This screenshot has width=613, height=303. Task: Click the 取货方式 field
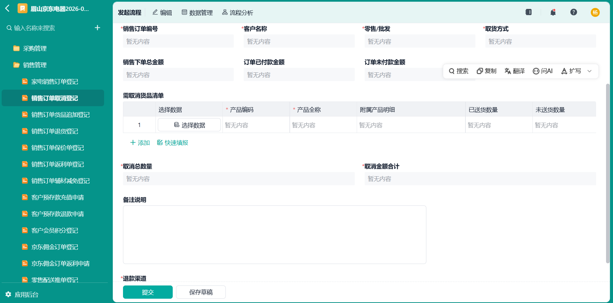click(540, 41)
